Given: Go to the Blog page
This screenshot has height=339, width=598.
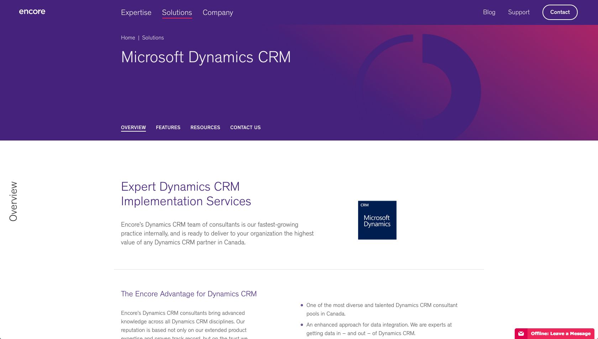Looking at the screenshot, I should [489, 12].
